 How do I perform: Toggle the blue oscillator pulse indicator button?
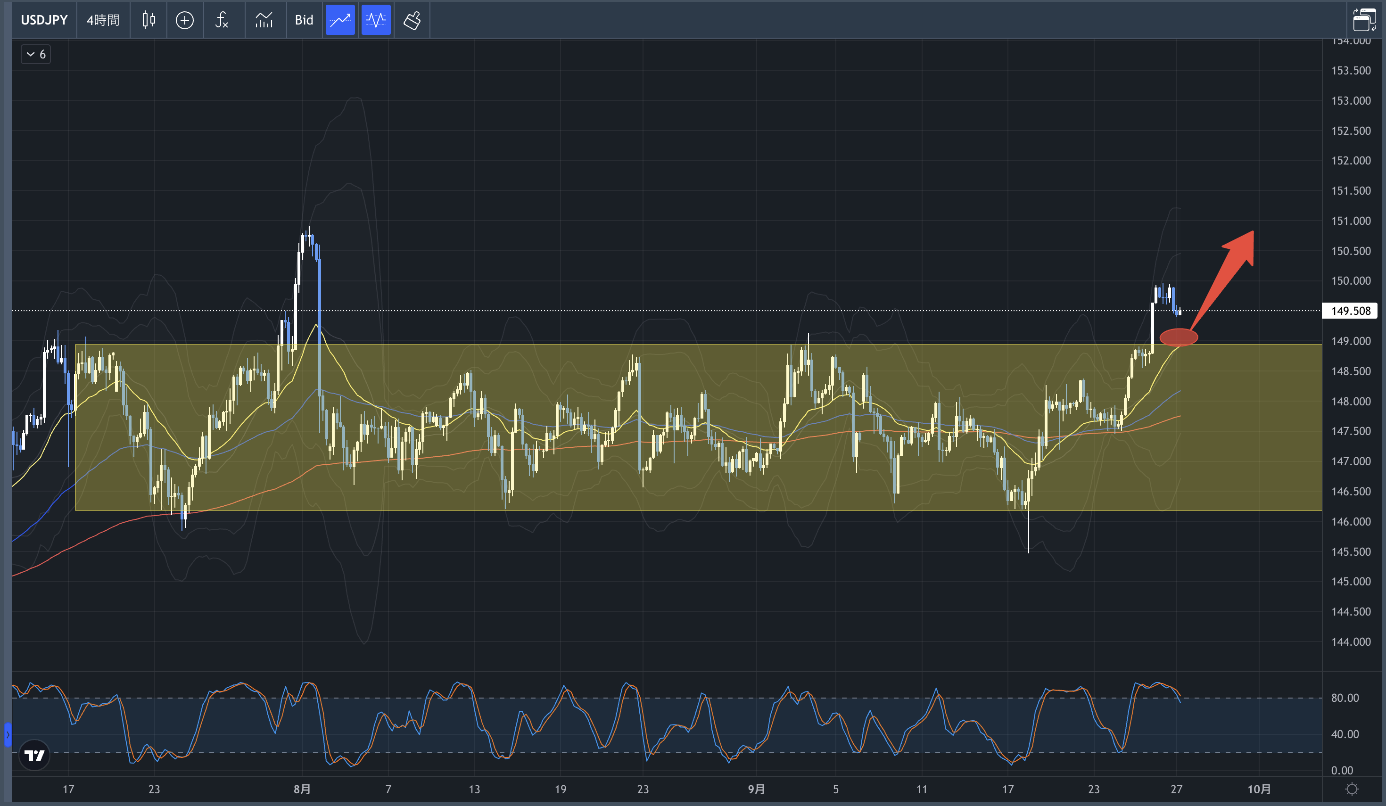click(x=376, y=20)
